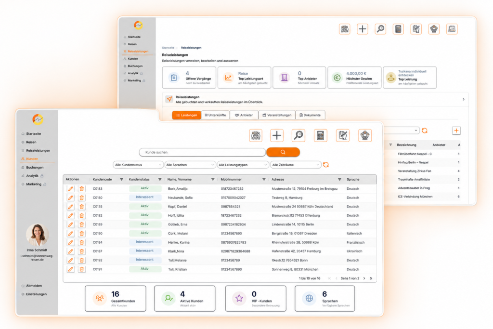
Task: Click Höchster Gewinn 4.000,00 € card
Action: (x=354, y=78)
